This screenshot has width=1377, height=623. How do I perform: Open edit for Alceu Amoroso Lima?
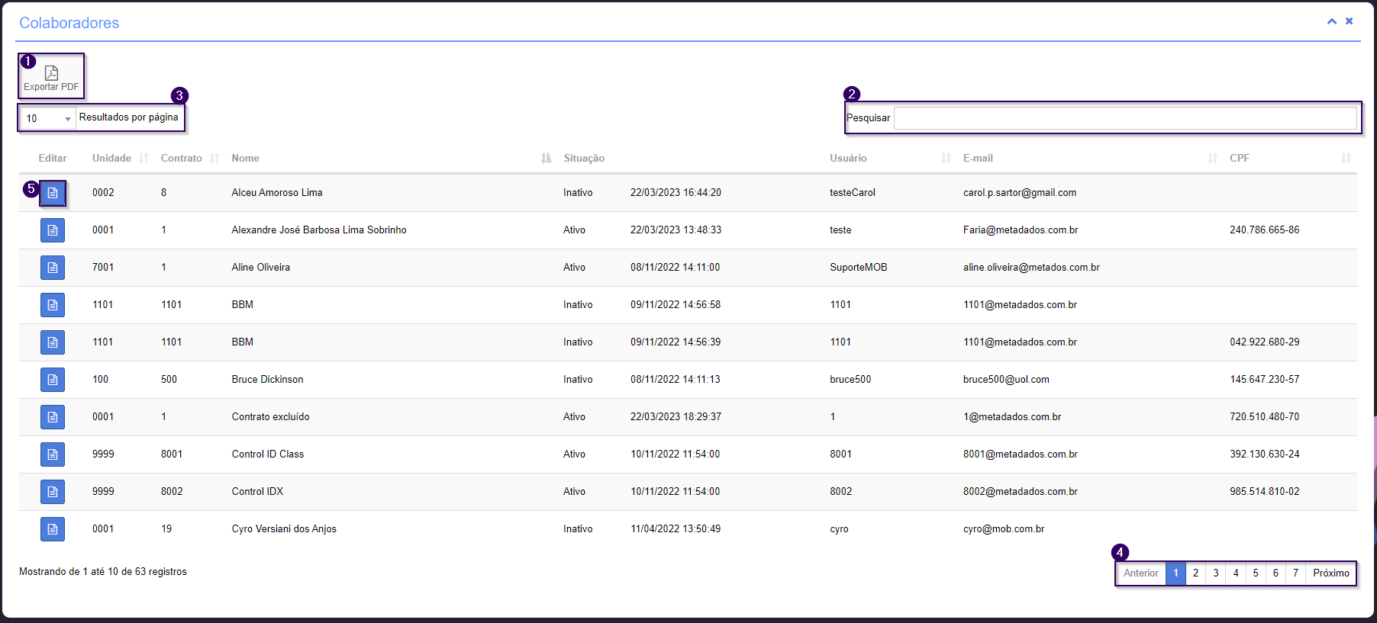pyautogui.click(x=53, y=193)
